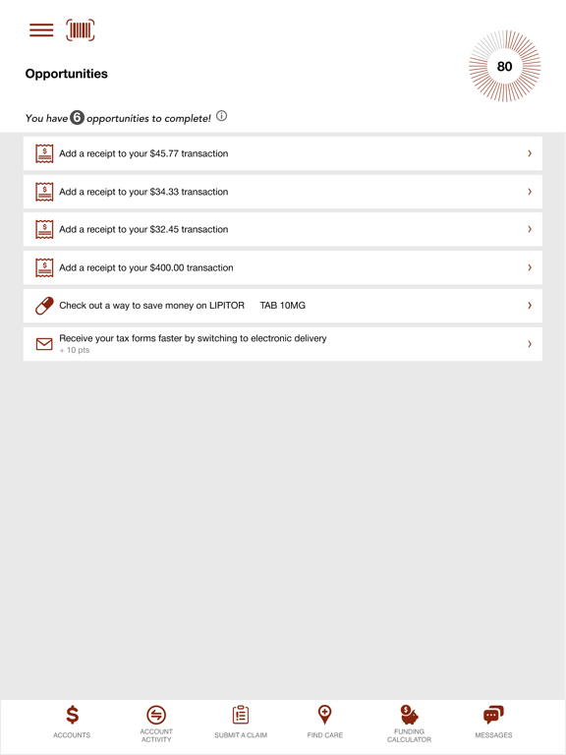Click receipt icon for $34.33 transaction
The image size is (566, 755).
pos(44,192)
